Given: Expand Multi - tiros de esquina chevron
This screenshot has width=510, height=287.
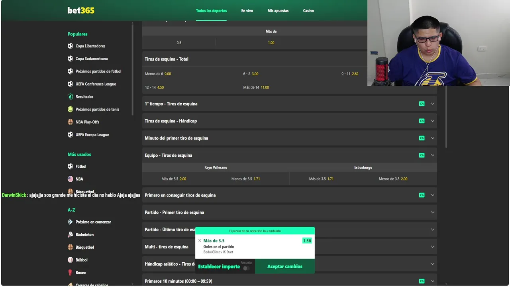Looking at the screenshot, I should [x=432, y=247].
